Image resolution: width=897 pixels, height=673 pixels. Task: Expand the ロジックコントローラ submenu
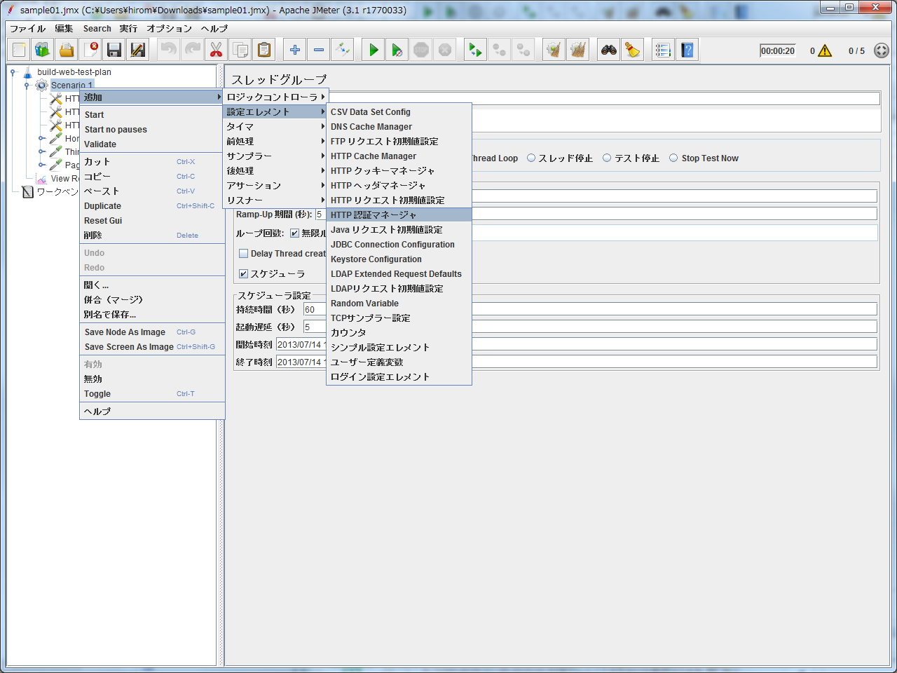click(275, 97)
